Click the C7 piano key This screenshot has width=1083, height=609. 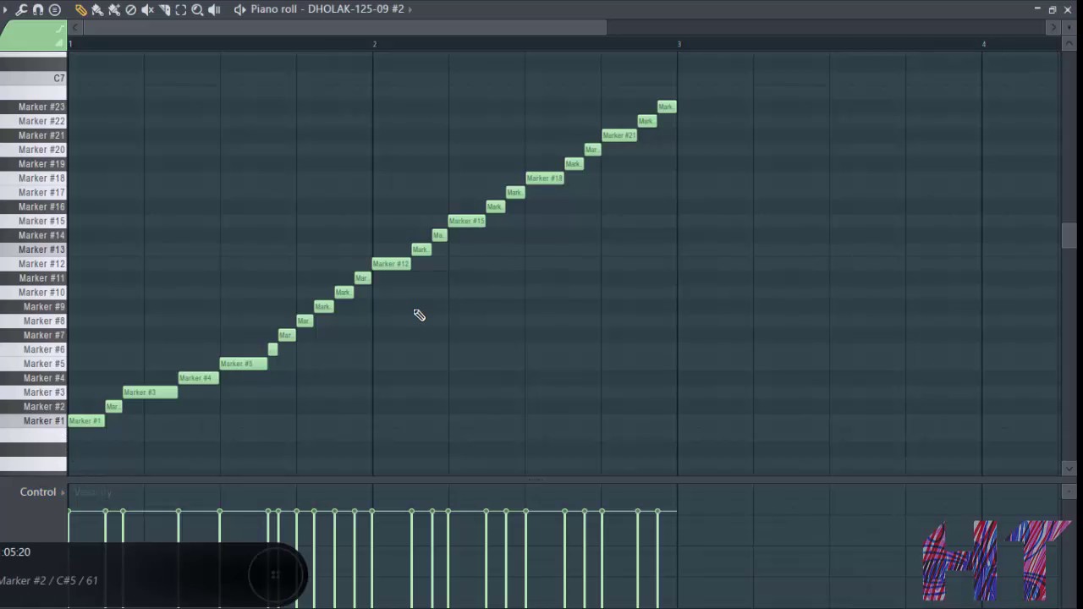coord(33,78)
